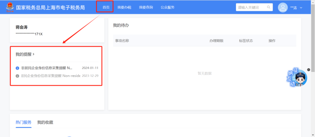Click the 事项名称 column header
This screenshot has width=315, height=137.
(x=122, y=41)
